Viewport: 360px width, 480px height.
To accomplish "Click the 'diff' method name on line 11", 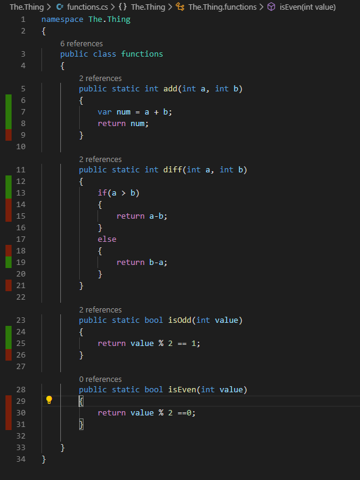I will (172, 169).
